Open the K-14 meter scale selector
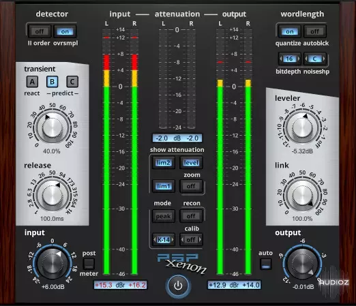This screenshot has height=306, width=356. (164, 240)
